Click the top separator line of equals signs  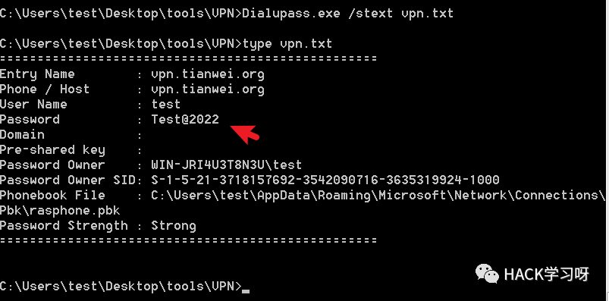point(188,58)
